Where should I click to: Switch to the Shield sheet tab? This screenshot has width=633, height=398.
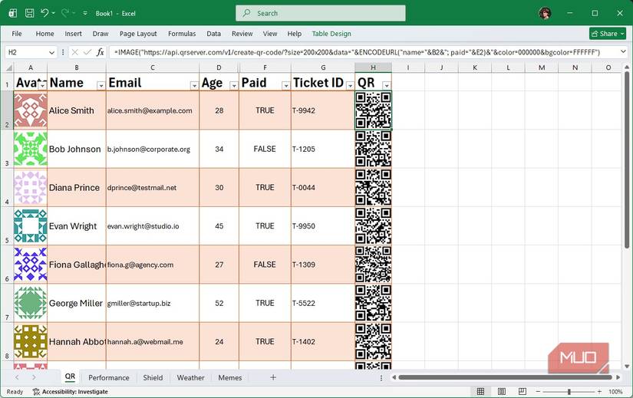pyautogui.click(x=153, y=377)
